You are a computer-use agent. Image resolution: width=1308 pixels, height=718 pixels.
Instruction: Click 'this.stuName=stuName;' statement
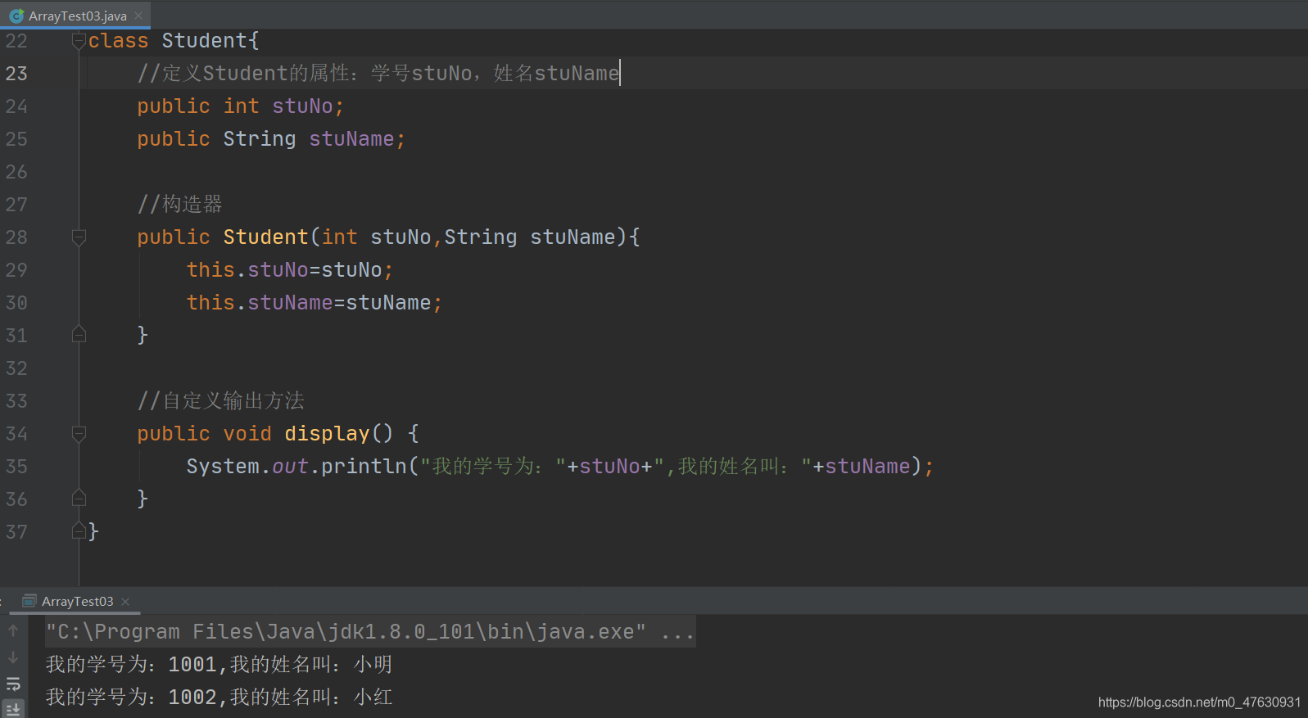(315, 302)
